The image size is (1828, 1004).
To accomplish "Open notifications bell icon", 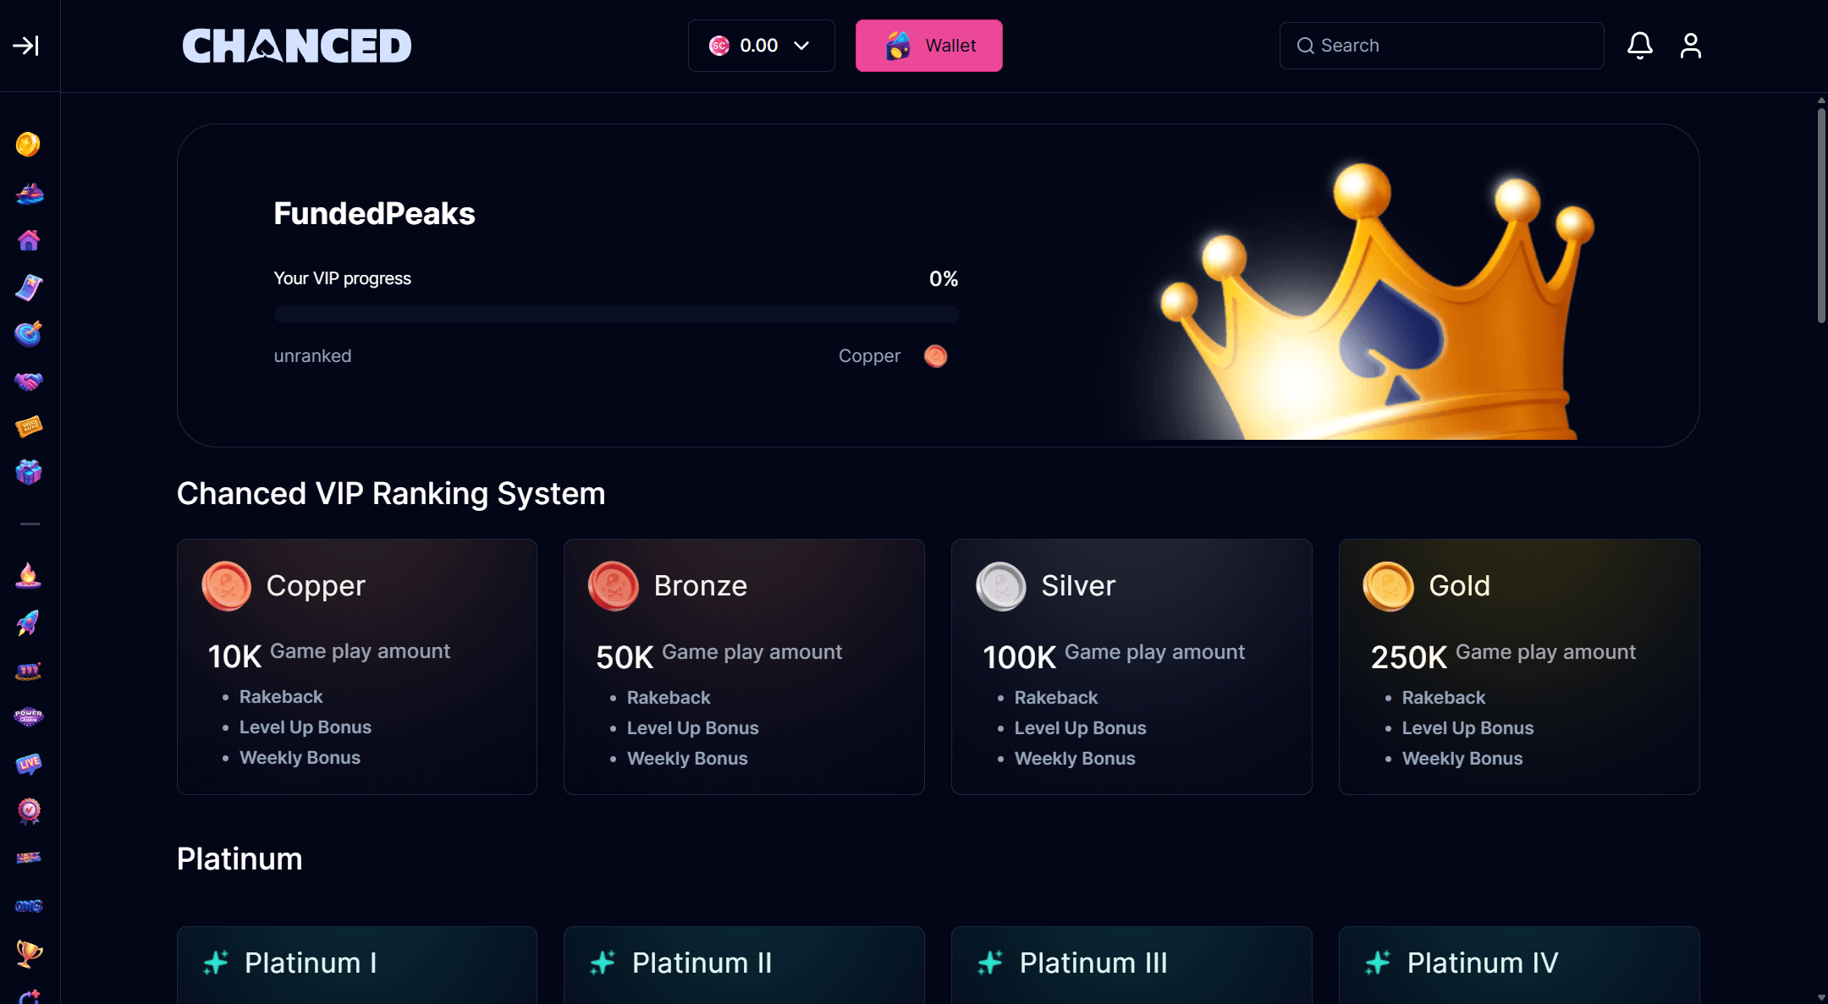I will 1639,46.
